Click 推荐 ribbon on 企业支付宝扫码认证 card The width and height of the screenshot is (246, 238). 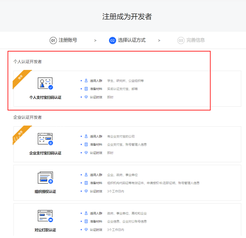tap(21, 133)
